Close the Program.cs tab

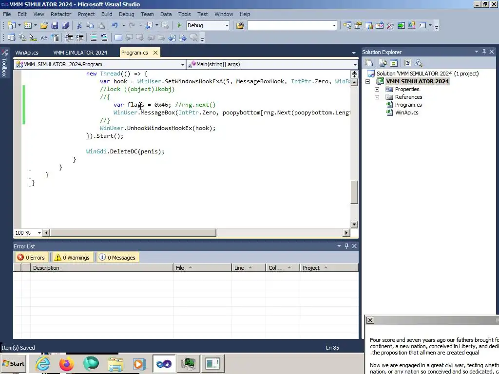pyautogui.click(x=155, y=53)
